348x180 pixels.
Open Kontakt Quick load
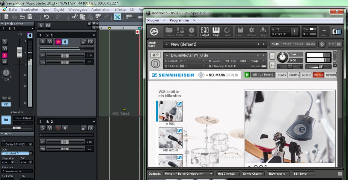(227, 32)
